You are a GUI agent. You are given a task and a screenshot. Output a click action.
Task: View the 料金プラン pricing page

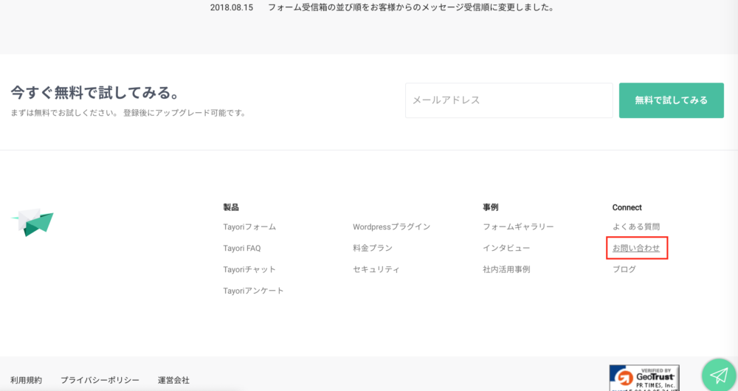(x=372, y=248)
